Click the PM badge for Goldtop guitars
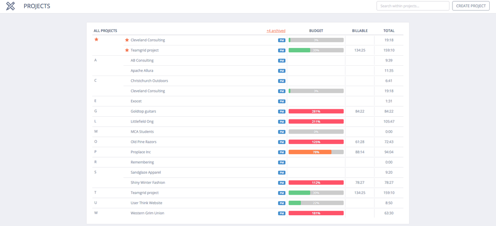This screenshot has height=226, width=496. (281, 112)
